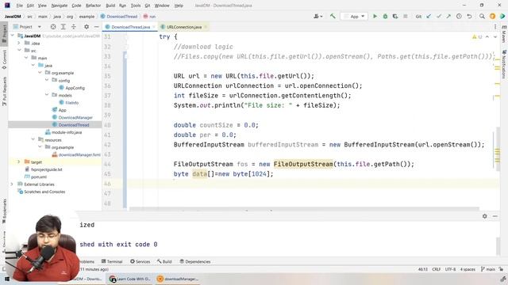Toggle the Project tool window sidebar button

(x=4, y=33)
